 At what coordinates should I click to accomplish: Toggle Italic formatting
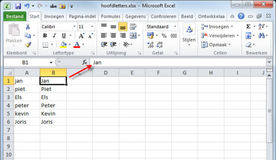(54, 36)
